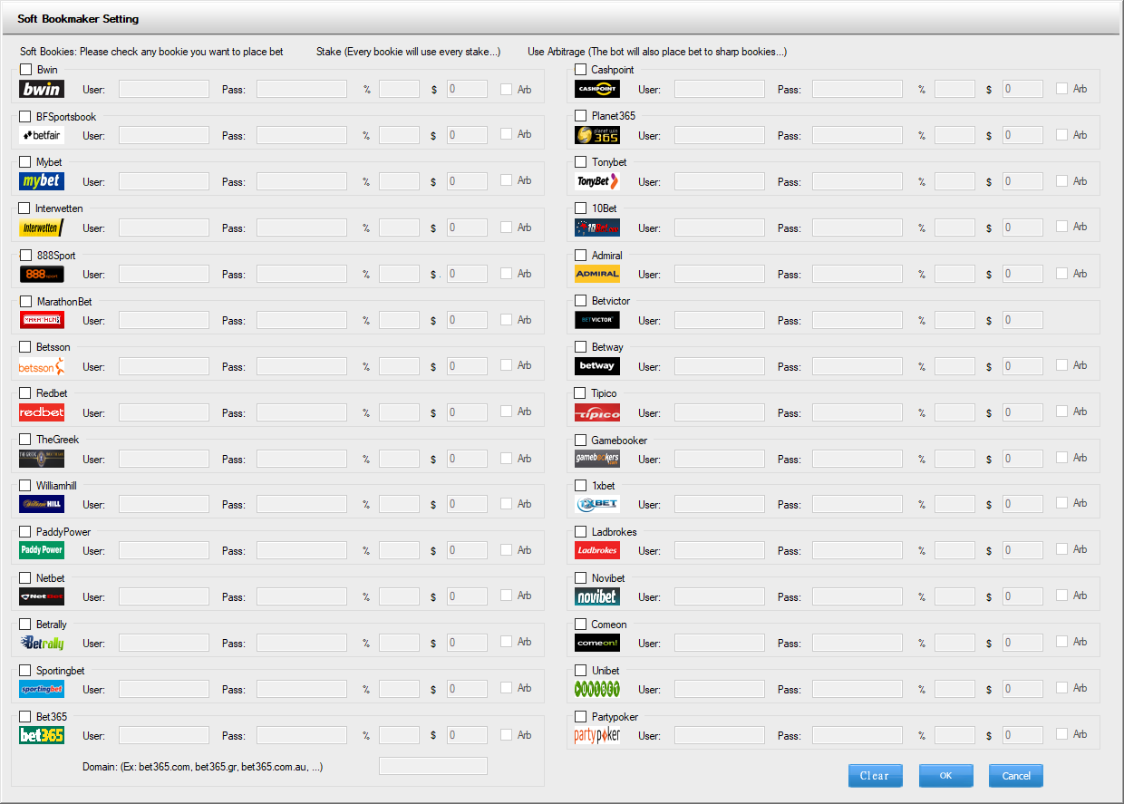
Task: Enable the 1xbet bookie checkbox
Action: pyautogui.click(x=581, y=486)
